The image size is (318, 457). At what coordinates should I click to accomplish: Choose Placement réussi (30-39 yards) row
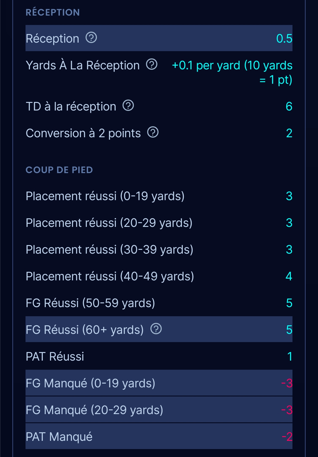point(109,250)
